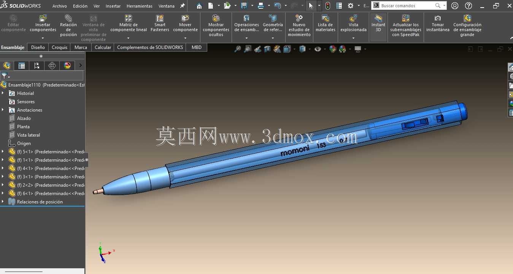
Task: Click the user account login icon
Action: pos(454,6)
